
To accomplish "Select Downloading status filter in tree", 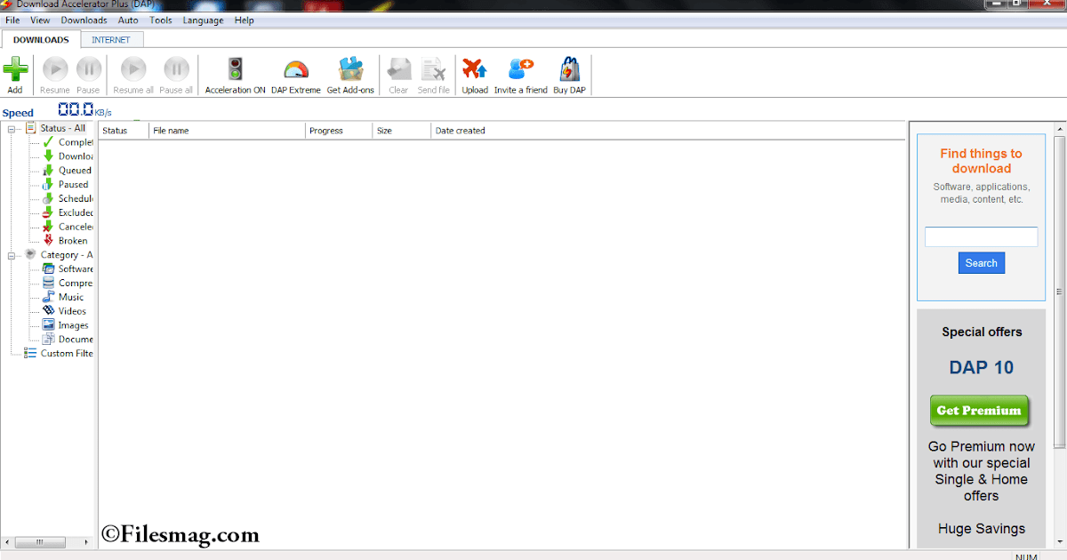I will (x=68, y=156).
